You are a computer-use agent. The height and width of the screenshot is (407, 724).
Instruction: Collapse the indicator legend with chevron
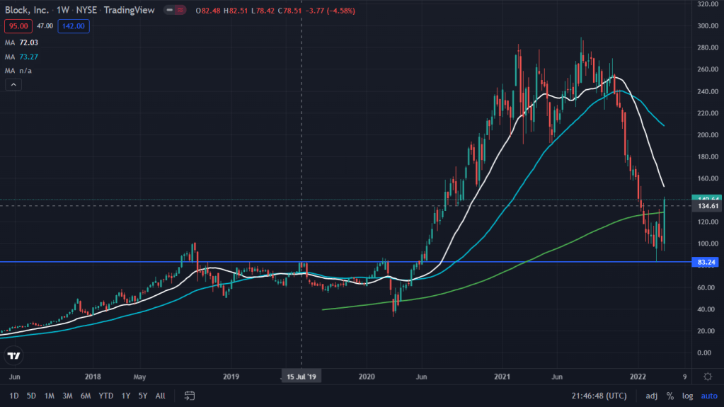click(13, 85)
